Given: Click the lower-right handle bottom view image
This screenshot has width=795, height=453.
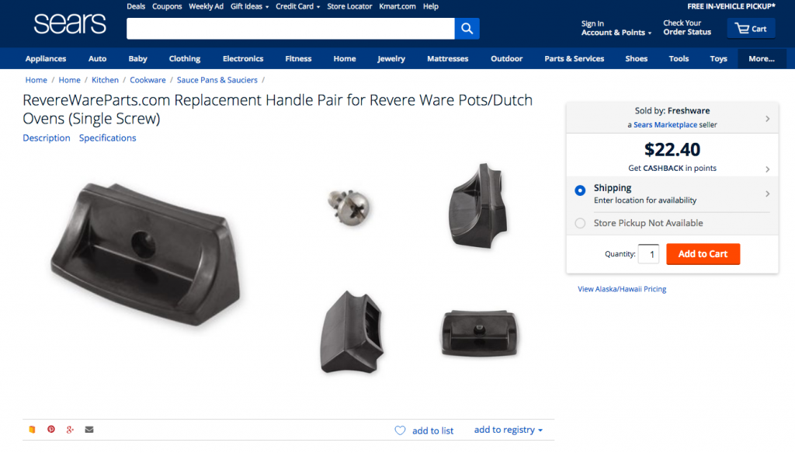Looking at the screenshot, I should click(479, 333).
